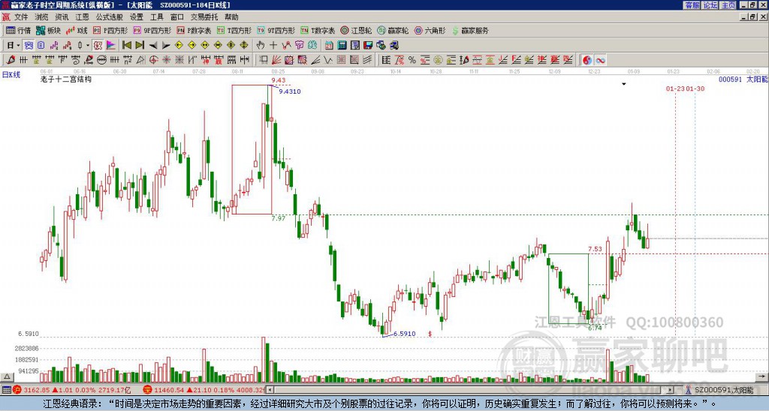The width and height of the screenshot is (769, 411).
Task: Open the 资讯 menu
Action: point(62,17)
